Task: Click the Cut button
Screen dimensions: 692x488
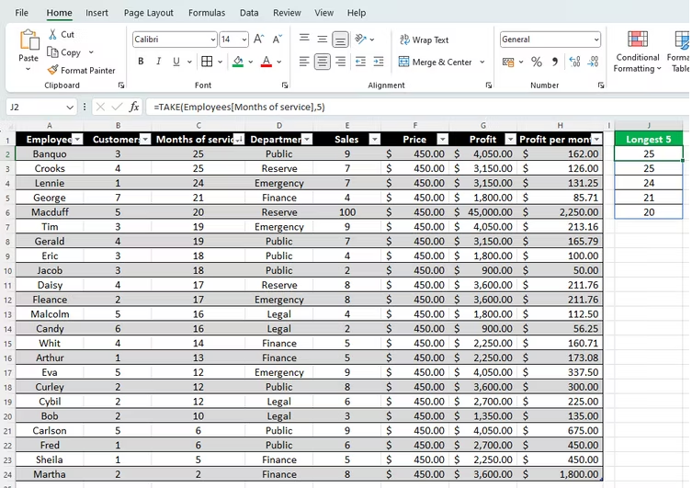Action: tap(62, 34)
